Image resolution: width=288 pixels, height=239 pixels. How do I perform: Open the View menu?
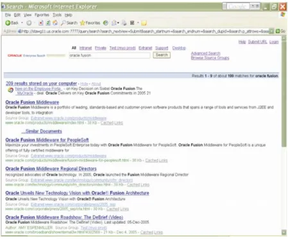click(x=28, y=15)
